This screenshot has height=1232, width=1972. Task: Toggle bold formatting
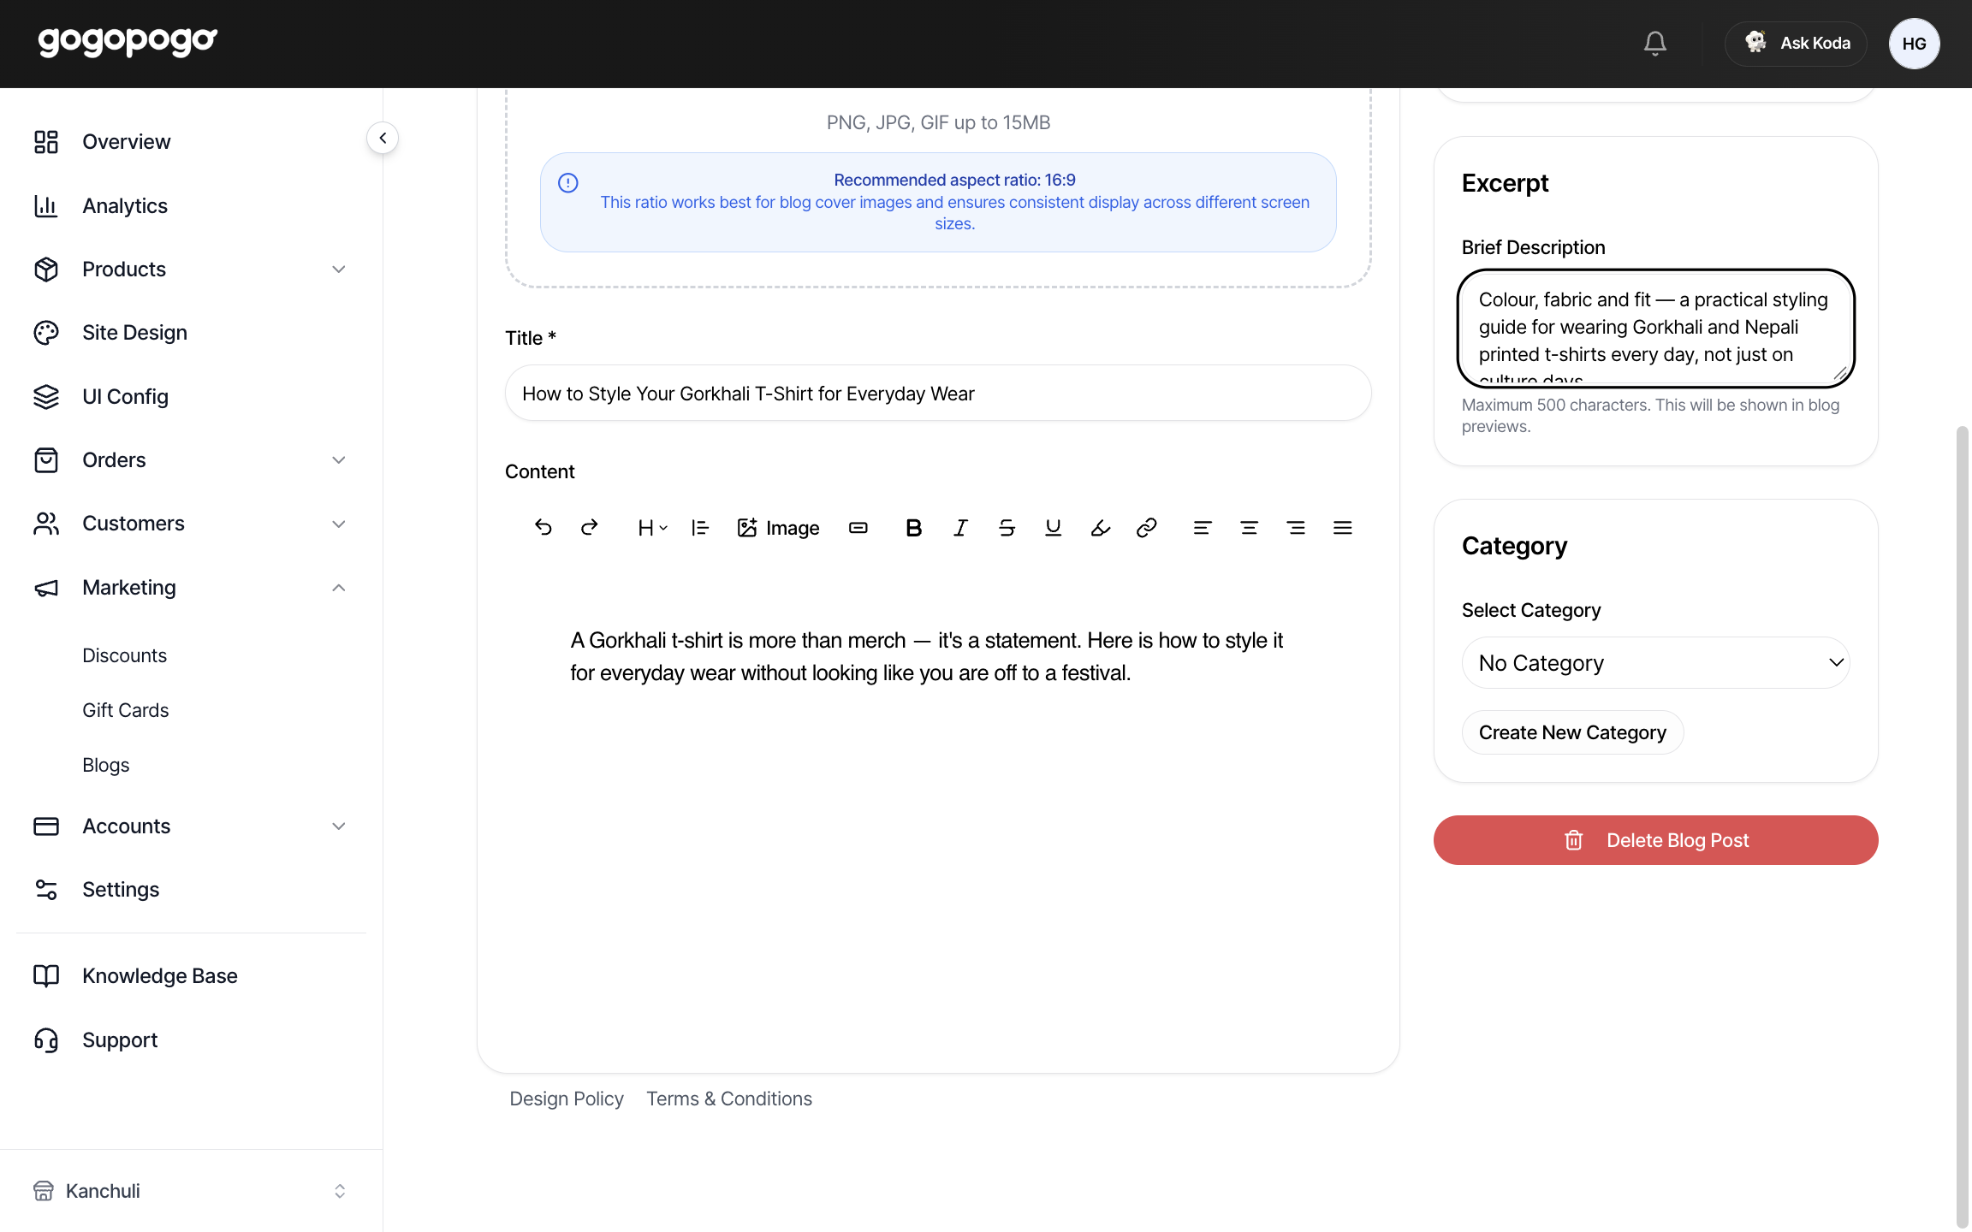[913, 528]
